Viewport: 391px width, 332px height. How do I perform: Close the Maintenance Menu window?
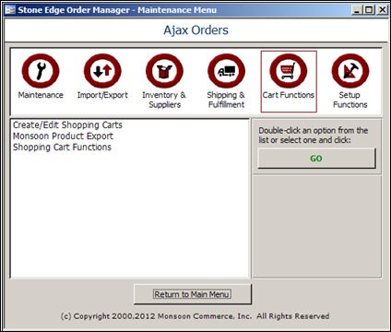pyautogui.click(x=382, y=10)
